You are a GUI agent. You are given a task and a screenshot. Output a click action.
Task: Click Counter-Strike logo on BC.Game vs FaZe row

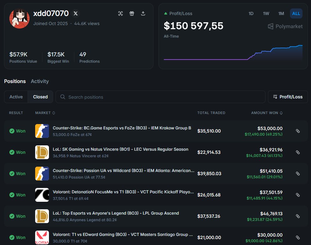(42, 131)
